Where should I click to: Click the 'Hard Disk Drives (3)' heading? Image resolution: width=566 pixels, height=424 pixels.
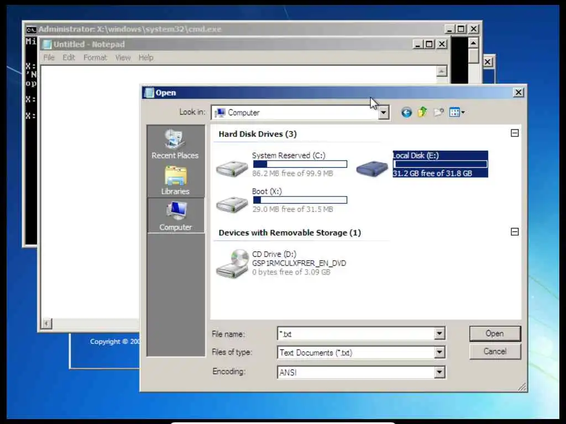[x=258, y=134]
